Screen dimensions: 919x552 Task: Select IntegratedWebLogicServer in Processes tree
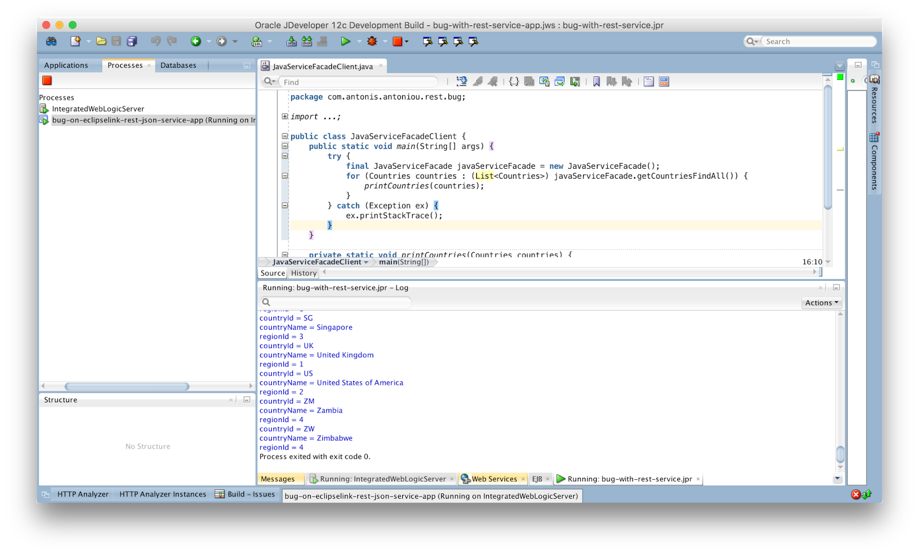click(98, 109)
